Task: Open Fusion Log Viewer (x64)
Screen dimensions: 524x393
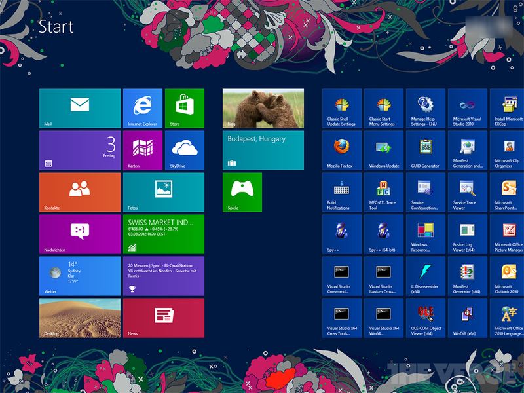Action: click(468, 234)
